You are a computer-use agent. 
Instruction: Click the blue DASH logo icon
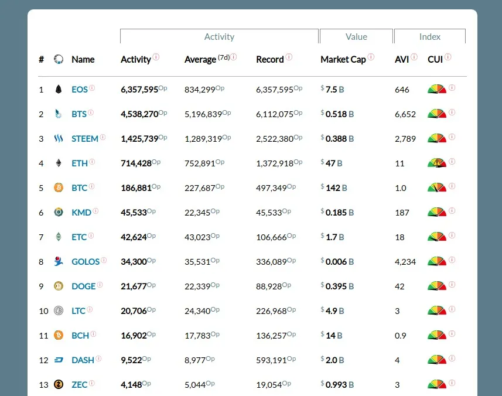tap(58, 360)
